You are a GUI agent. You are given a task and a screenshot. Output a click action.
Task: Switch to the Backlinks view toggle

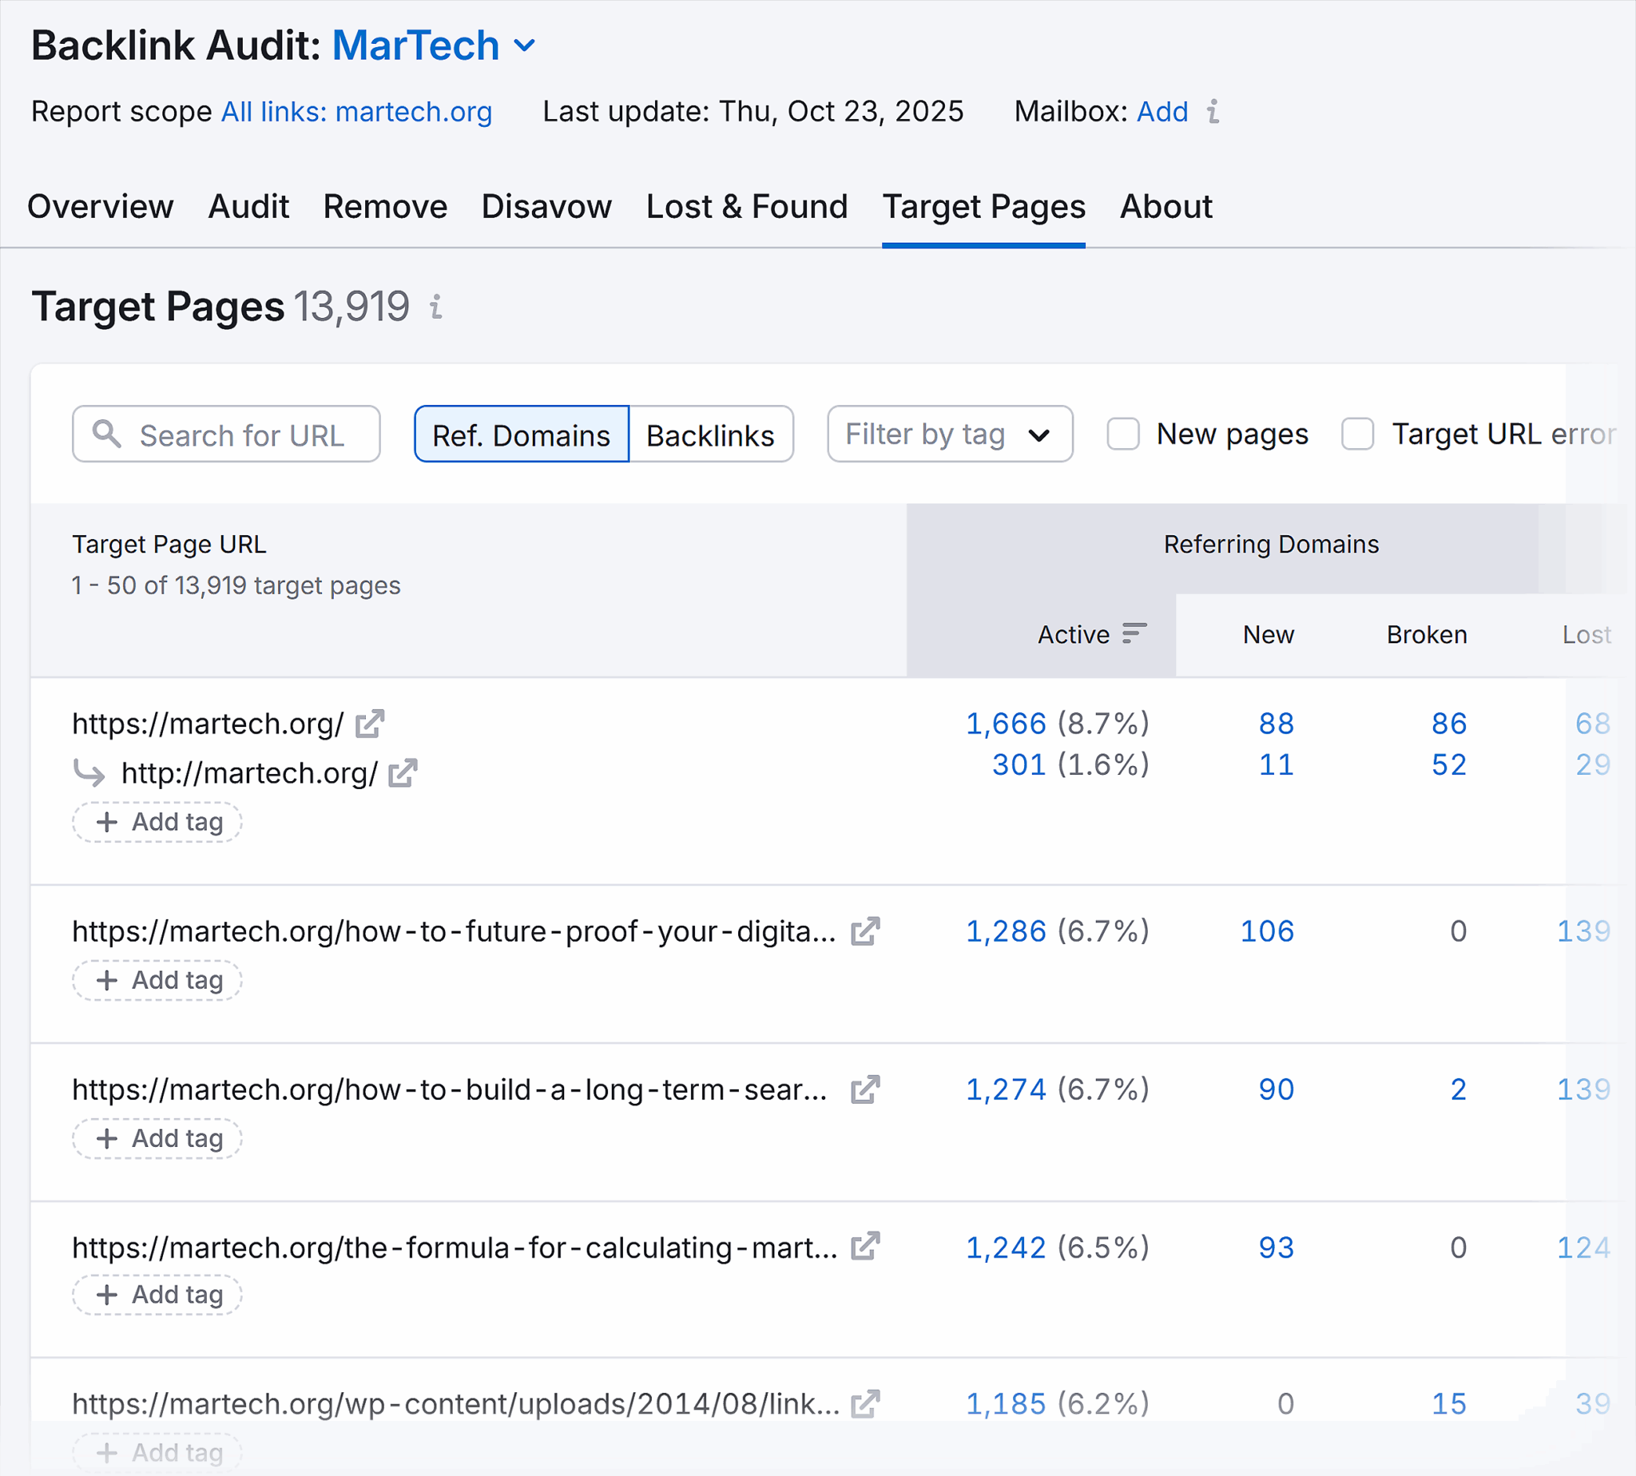point(710,434)
